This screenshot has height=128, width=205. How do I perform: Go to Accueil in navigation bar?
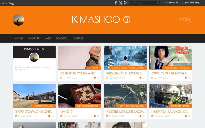(19, 38)
